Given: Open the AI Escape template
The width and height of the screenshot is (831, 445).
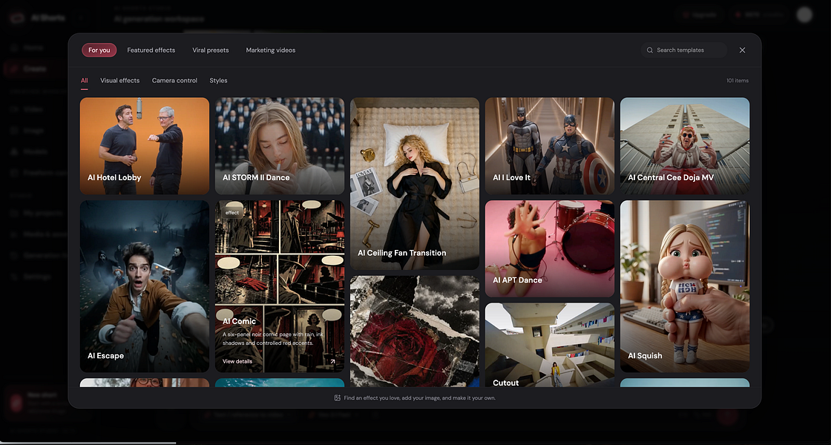Looking at the screenshot, I should pos(145,286).
